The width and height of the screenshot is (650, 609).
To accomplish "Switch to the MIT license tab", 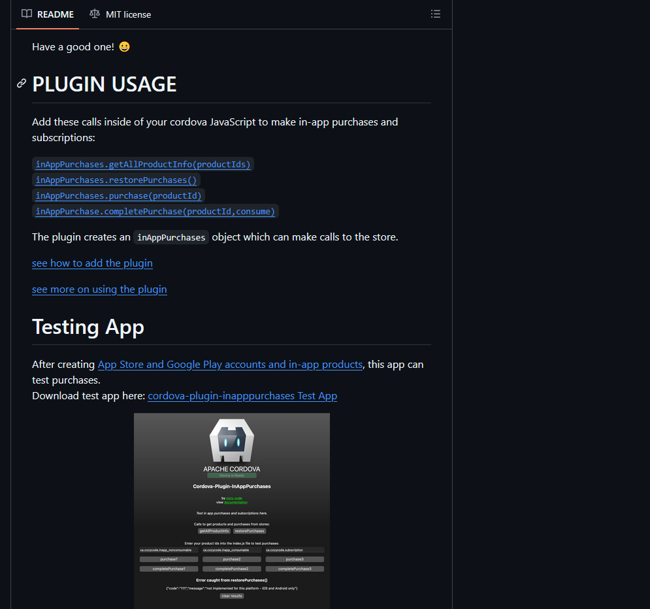I will [x=127, y=14].
